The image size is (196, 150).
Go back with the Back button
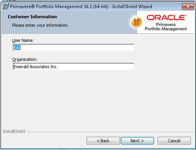tap(103, 141)
